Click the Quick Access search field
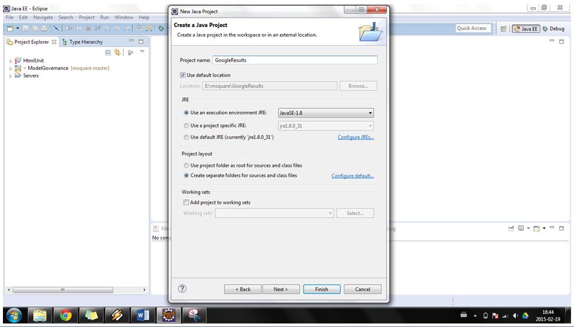This screenshot has height=327, width=574. (473, 28)
